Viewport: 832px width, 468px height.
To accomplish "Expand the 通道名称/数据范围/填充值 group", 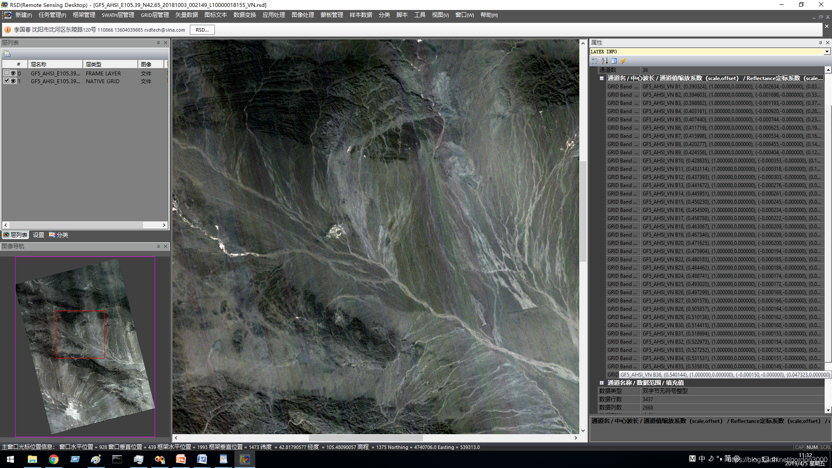I will pos(601,383).
